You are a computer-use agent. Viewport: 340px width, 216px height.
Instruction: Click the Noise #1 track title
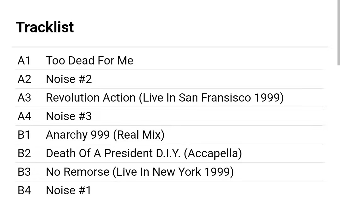[x=68, y=190]
